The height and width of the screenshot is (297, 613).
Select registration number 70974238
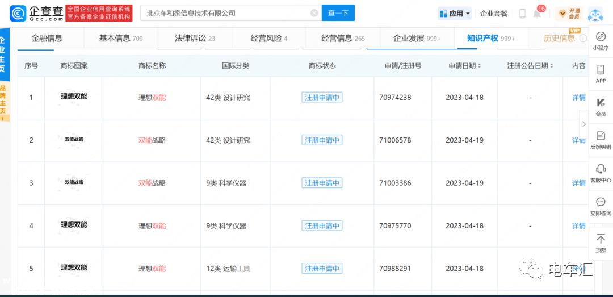pyautogui.click(x=395, y=98)
